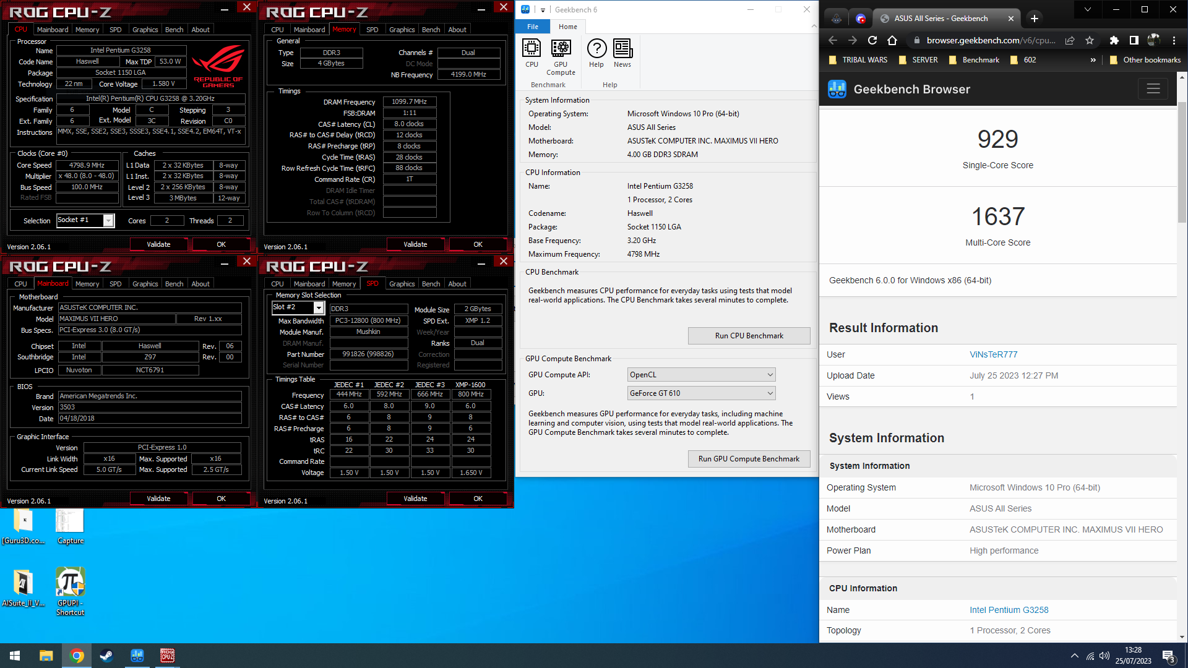Click the browser address bar
Screen dimensions: 1188x668
990,40
